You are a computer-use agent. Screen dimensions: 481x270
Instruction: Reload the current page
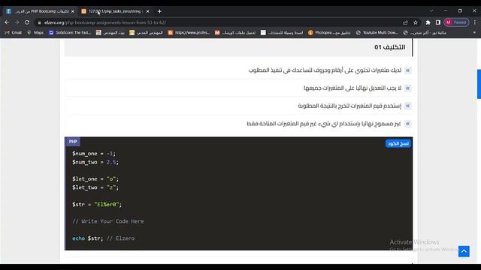click(x=27, y=22)
